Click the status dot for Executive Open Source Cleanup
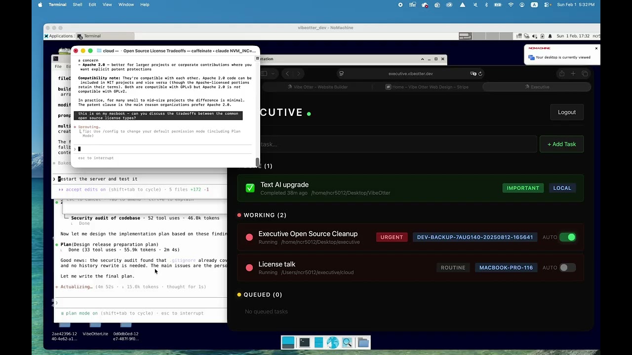This screenshot has width=632, height=355. click(x=249, y=237)
